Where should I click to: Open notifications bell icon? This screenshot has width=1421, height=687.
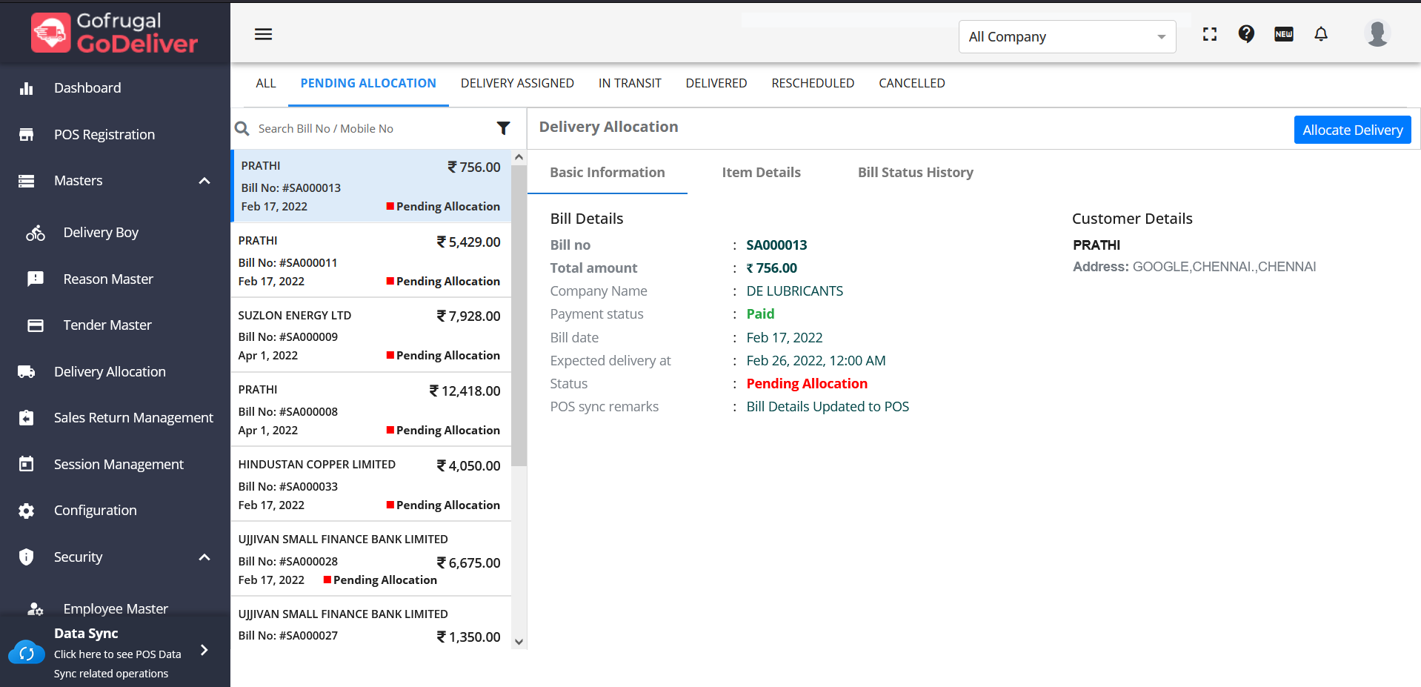point(1321,34)
